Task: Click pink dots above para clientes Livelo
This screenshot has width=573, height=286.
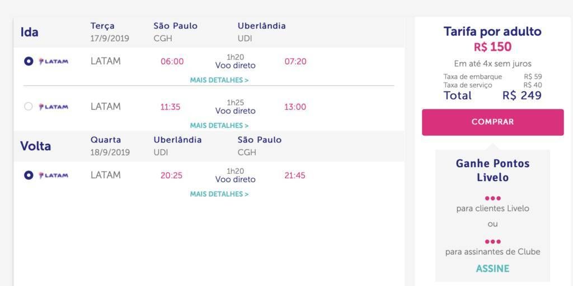Action: (492, 198)
